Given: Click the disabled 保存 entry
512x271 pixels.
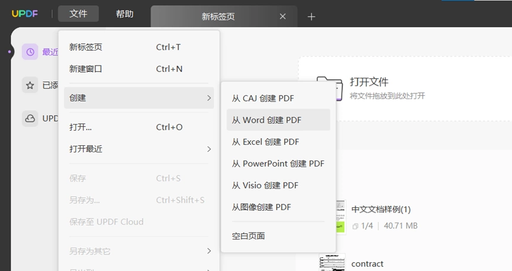Looking at the screenshot, I should [x=139, y=178].
